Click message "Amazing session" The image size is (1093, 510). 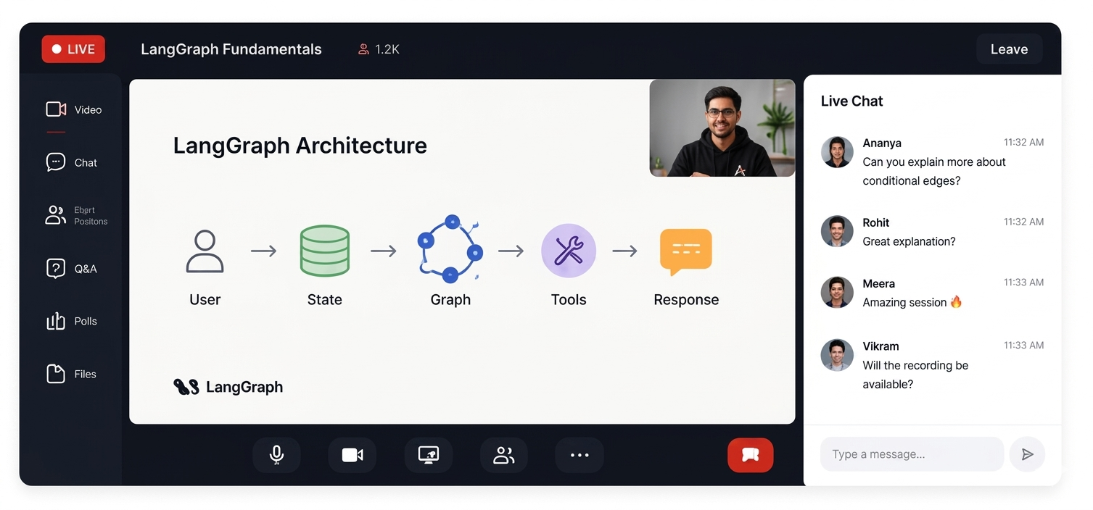(912, 302)
